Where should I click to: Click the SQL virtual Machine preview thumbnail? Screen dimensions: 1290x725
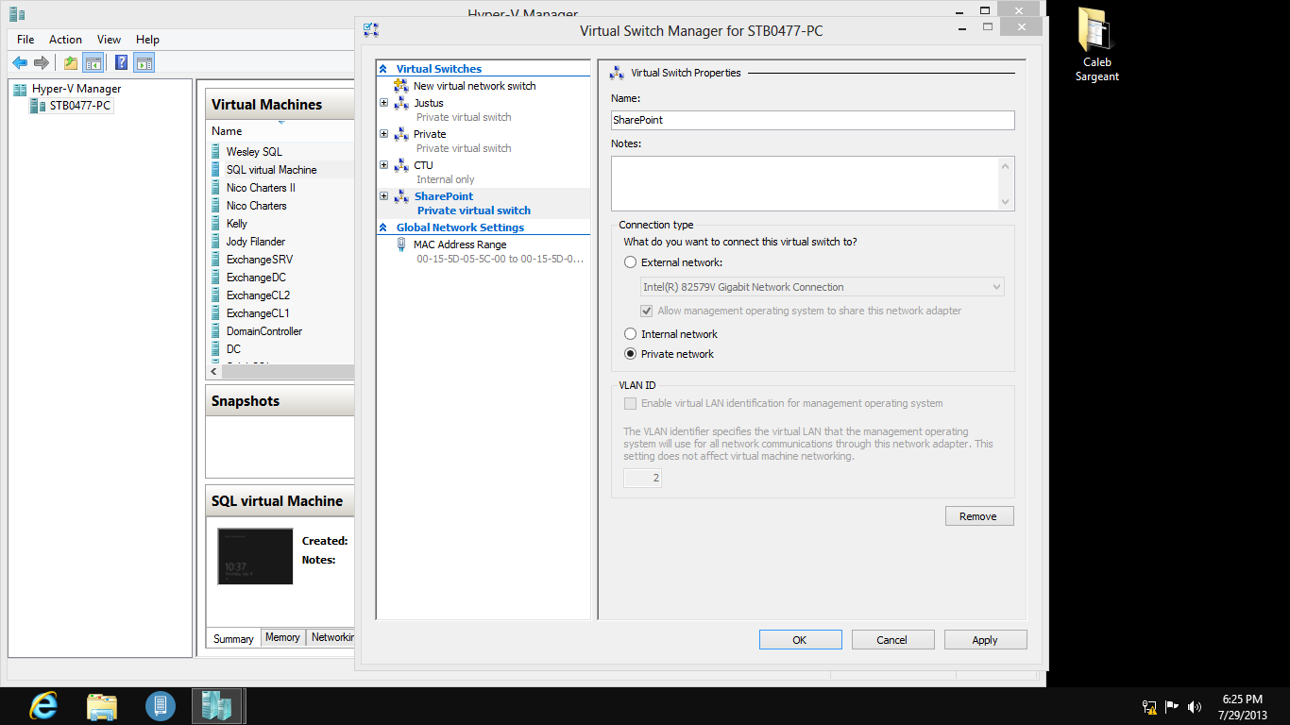255,556
